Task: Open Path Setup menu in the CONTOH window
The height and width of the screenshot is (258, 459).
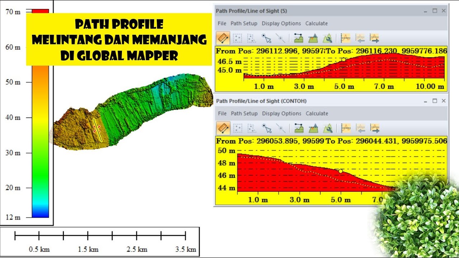Action: point(244,113)
